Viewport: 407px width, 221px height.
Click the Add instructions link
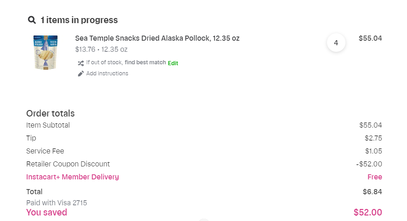pos(107,74)
